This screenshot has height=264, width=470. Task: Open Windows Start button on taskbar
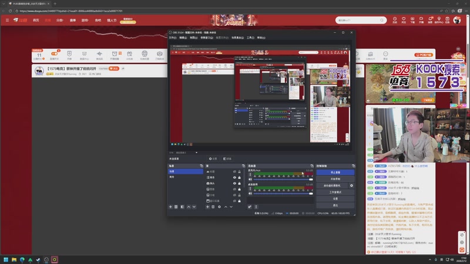pos(6,259)
